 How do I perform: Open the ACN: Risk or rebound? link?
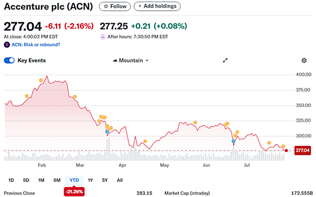click(36, 45)
